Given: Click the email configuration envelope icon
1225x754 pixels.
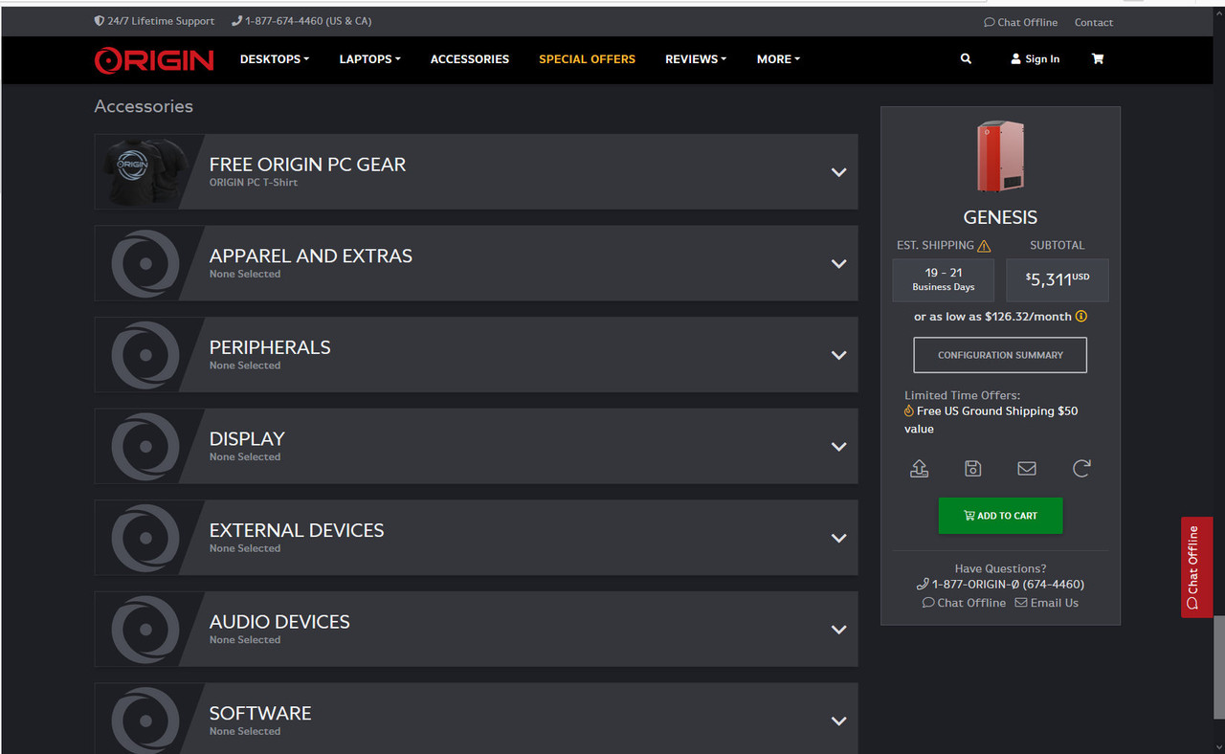Looking at the screenshot, I should click(1027, 468).
